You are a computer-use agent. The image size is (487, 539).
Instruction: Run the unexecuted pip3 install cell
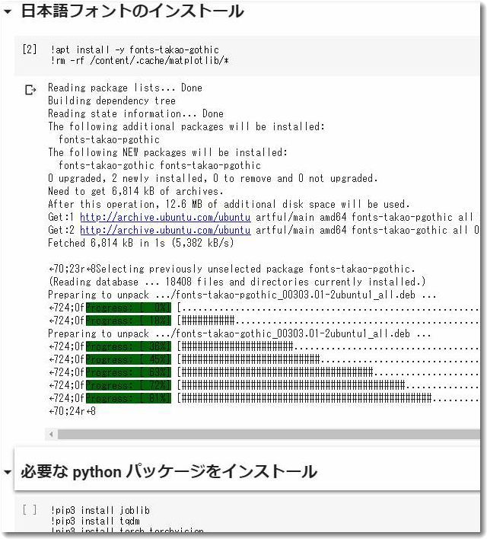pos(30,510)
